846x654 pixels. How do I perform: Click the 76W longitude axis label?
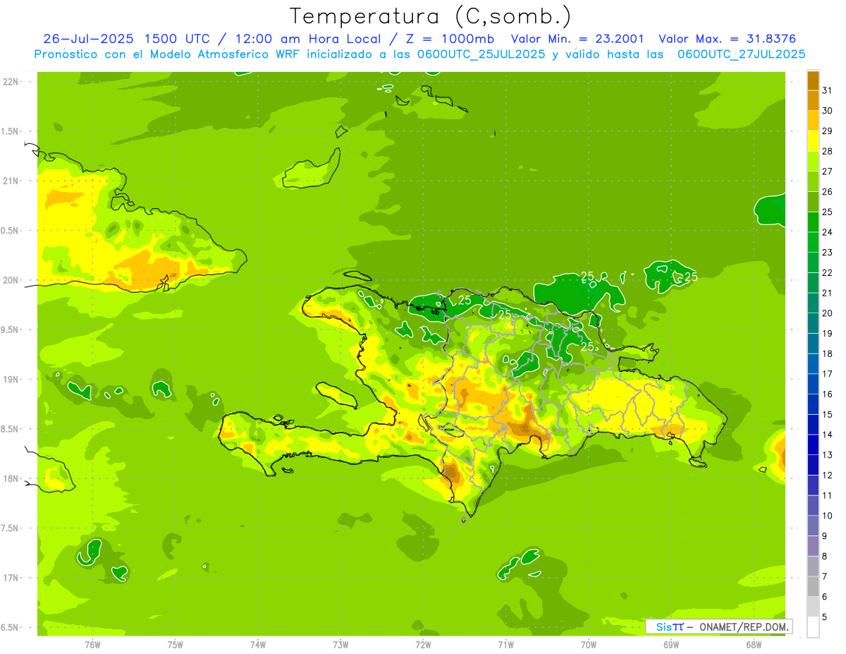point(92,645)
